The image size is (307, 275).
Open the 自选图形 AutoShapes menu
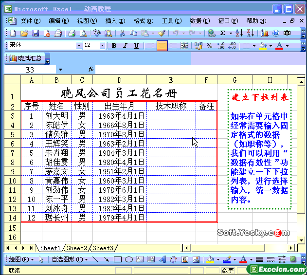(70, 259)
